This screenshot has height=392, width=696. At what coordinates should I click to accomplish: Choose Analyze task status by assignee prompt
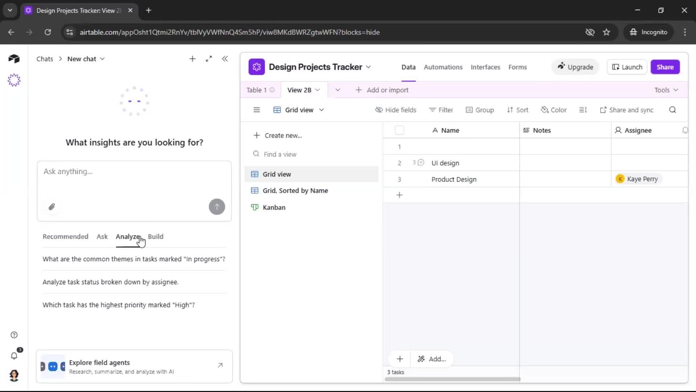click(x=111, y=282)
